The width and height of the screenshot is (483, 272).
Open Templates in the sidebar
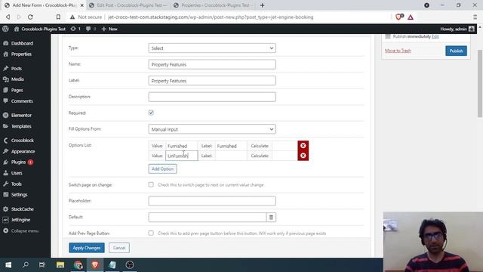(x=21, y=126)
